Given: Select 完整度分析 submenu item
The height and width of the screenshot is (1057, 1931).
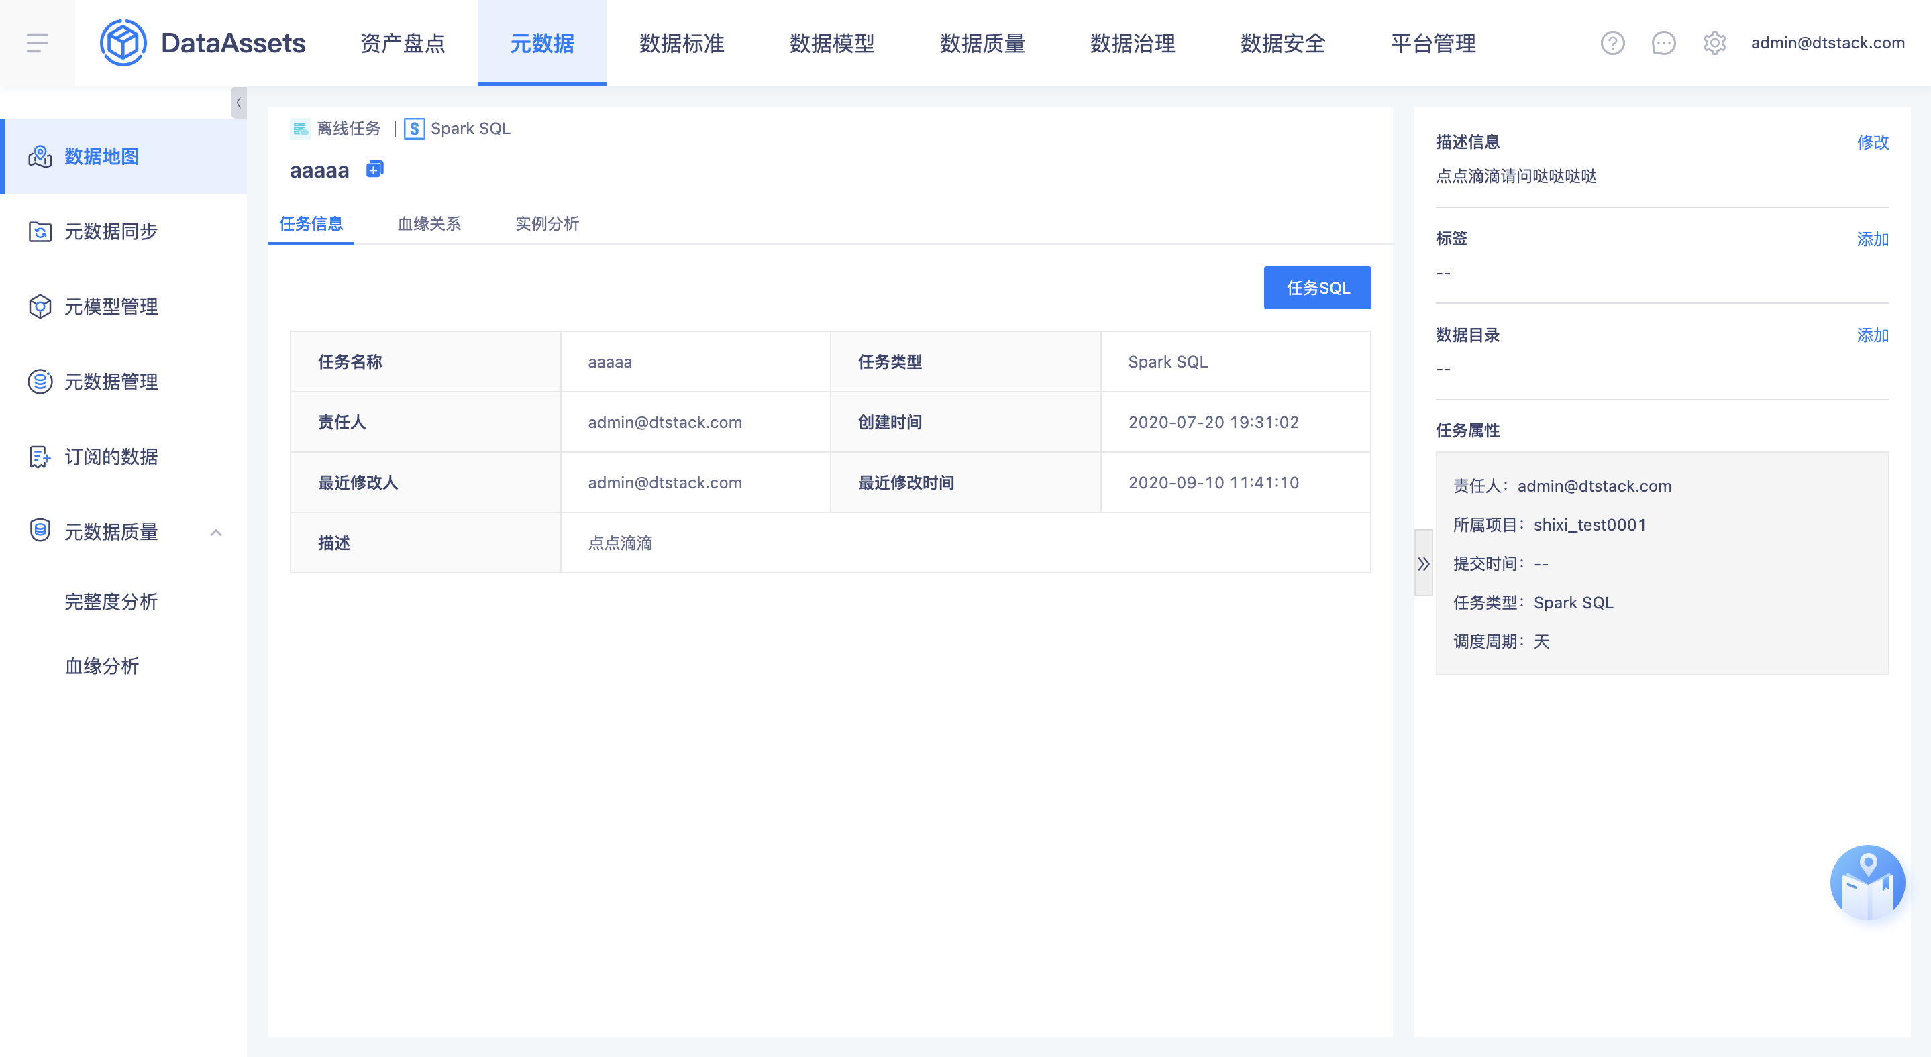Looking at the screenshot, I should [x=111, y=602].
